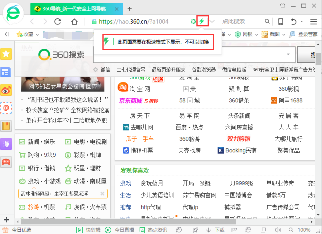Open the brown book sidebar icon

pyautogui.click(x=6, y=126)
